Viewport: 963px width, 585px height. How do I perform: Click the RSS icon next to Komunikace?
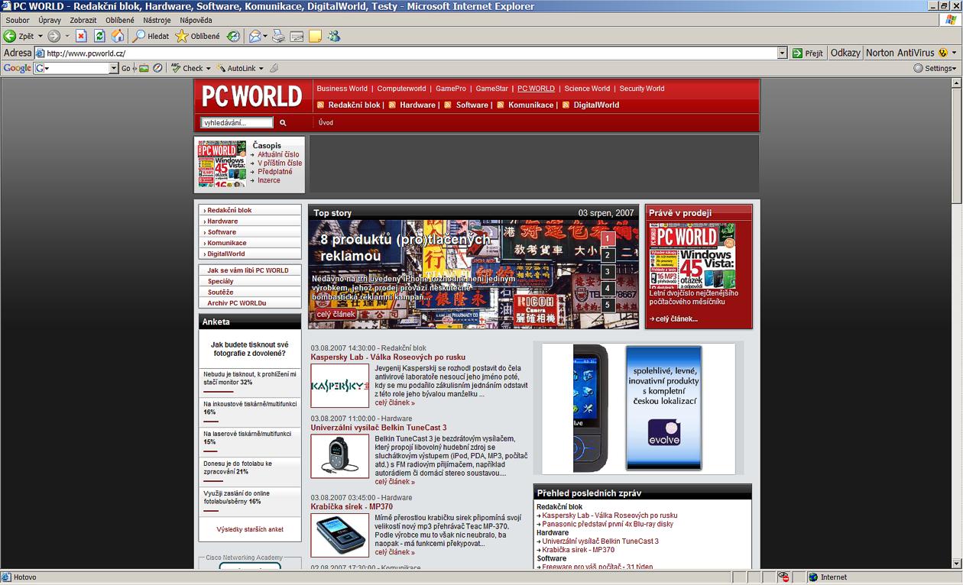500,105
